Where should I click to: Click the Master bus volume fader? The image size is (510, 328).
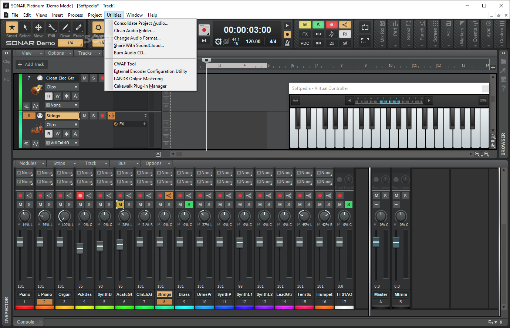(376, 242)
